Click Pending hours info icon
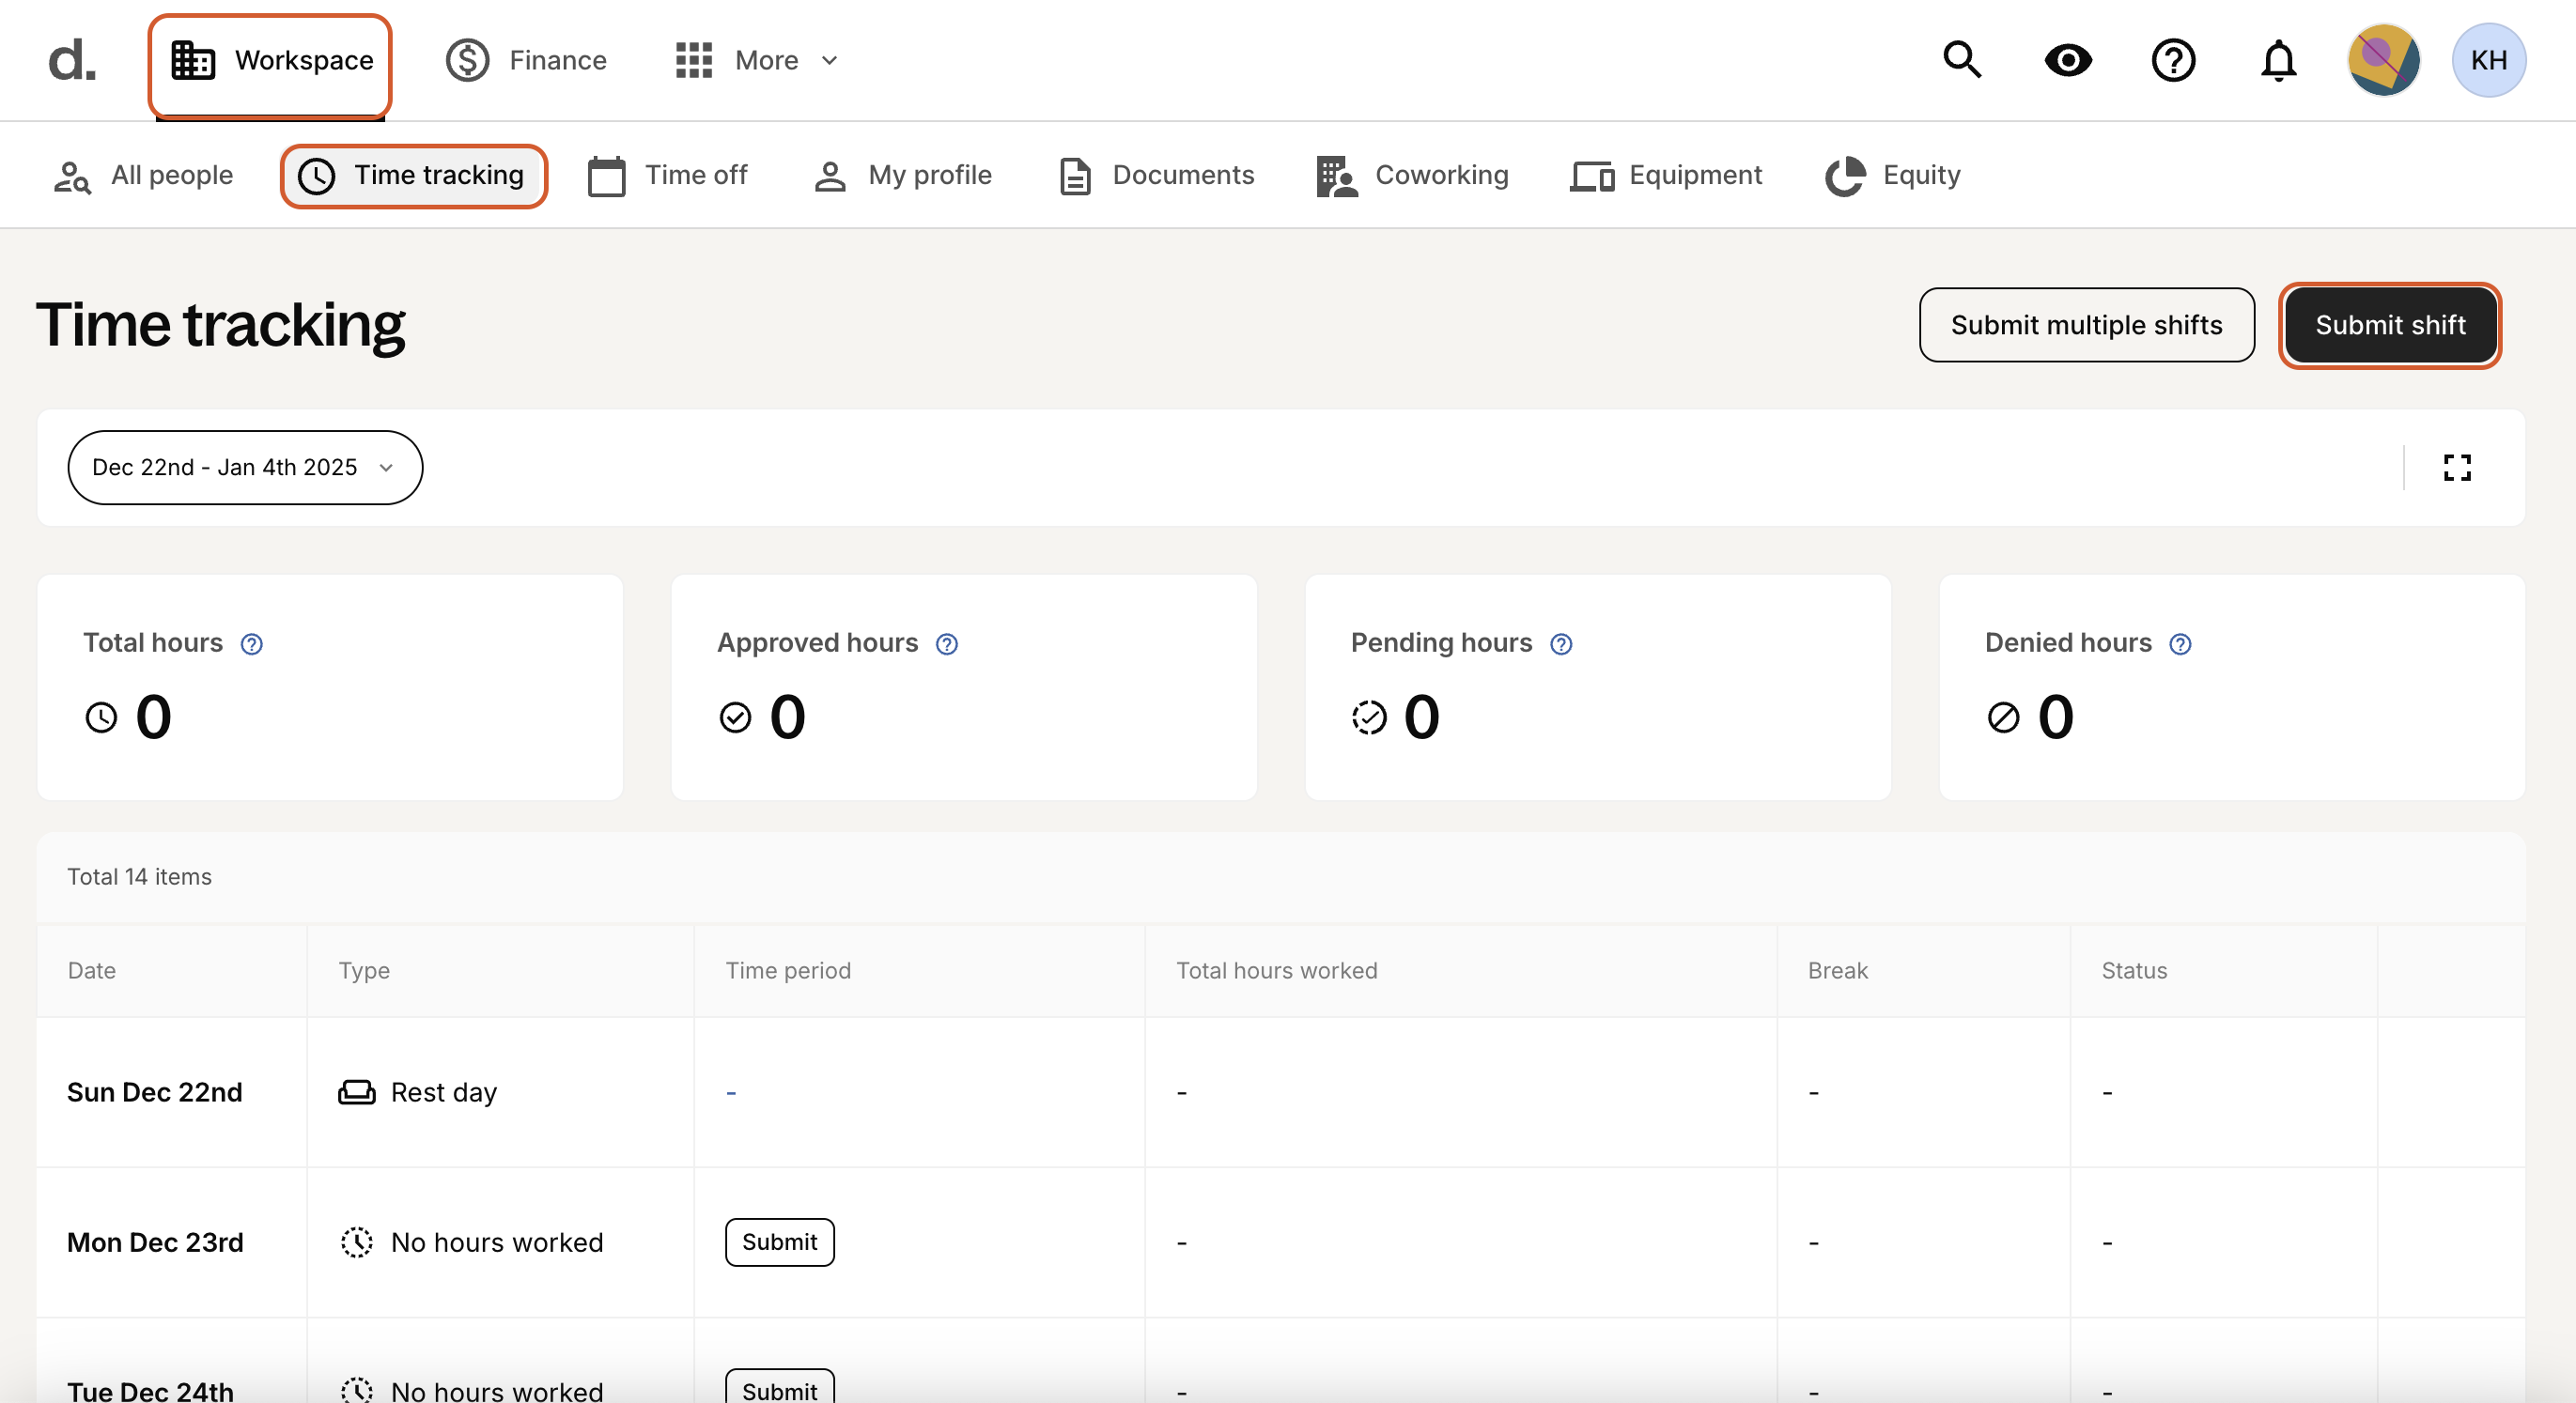Image resolution: width=2576 pixels, height=1403 pixels. (1560, 644)
